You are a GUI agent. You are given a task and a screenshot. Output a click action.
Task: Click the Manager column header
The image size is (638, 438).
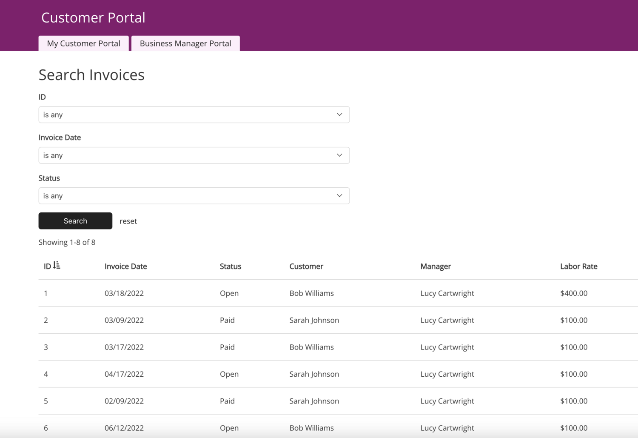point(436,266)
